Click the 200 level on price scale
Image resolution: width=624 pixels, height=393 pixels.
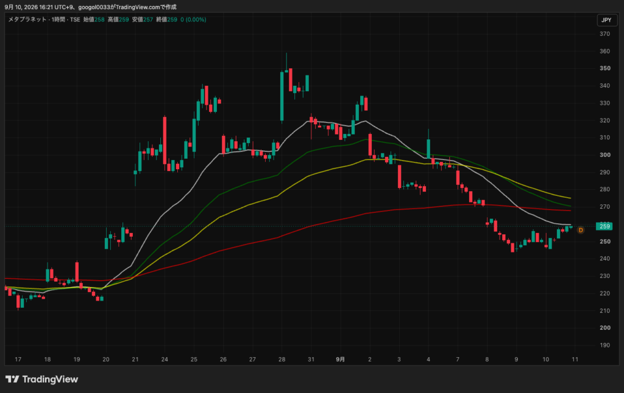(x=605, y=328)
